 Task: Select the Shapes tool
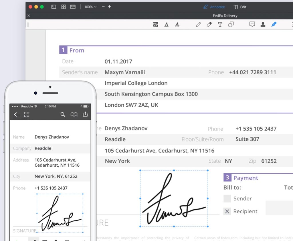(231, 25)
